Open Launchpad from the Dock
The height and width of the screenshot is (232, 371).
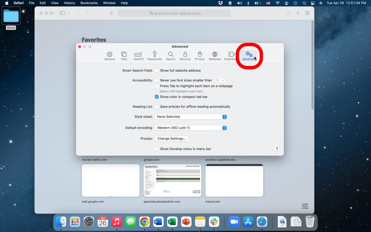pyautogui.click(x=75, y=222)
